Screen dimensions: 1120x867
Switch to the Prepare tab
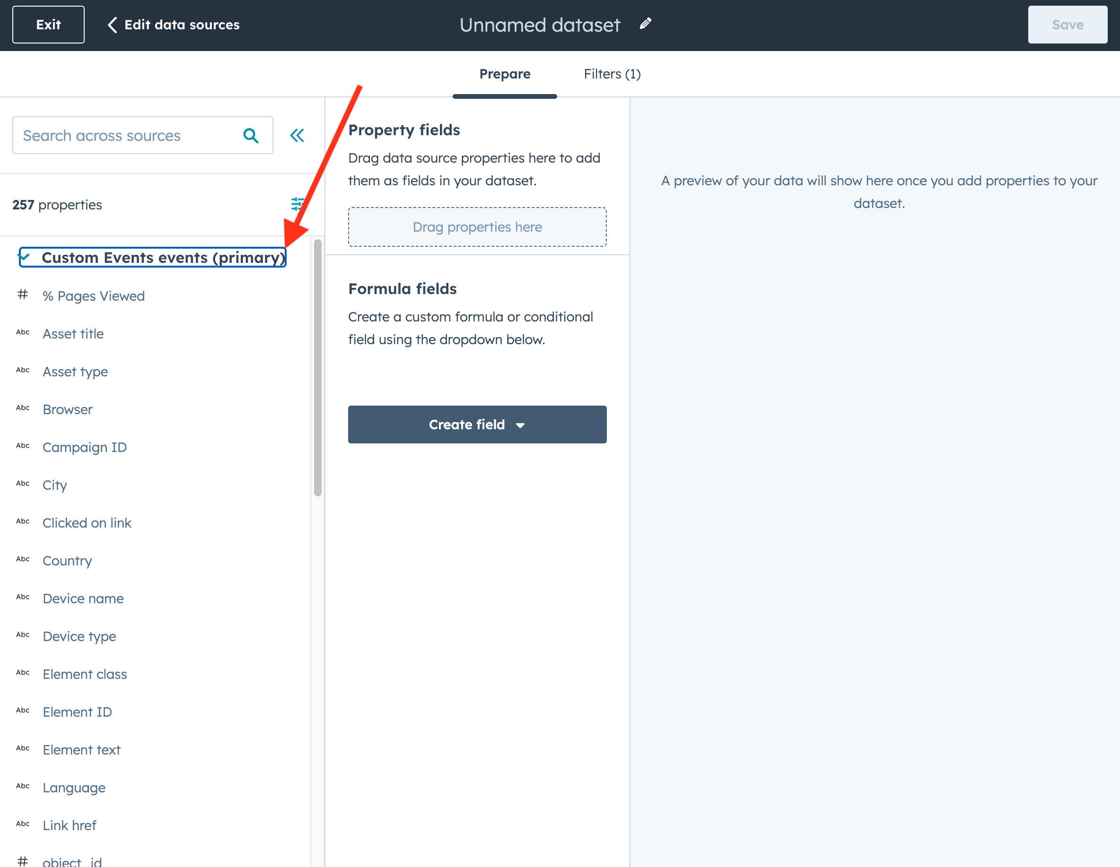click(505, 74)
